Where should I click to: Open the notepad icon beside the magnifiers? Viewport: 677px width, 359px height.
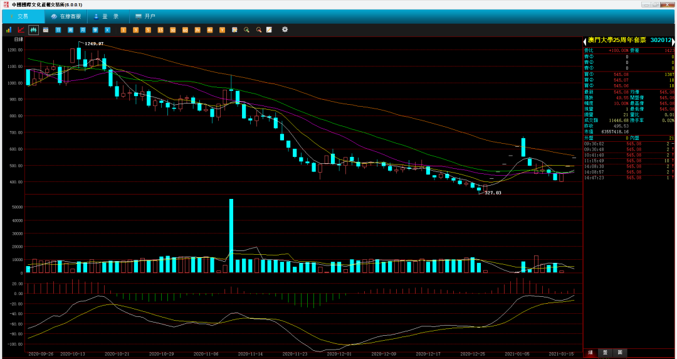(x=269, y=30)
